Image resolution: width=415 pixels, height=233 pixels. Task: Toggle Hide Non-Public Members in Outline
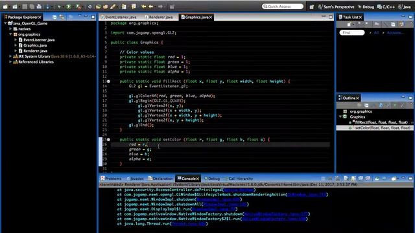click(395, 105)
